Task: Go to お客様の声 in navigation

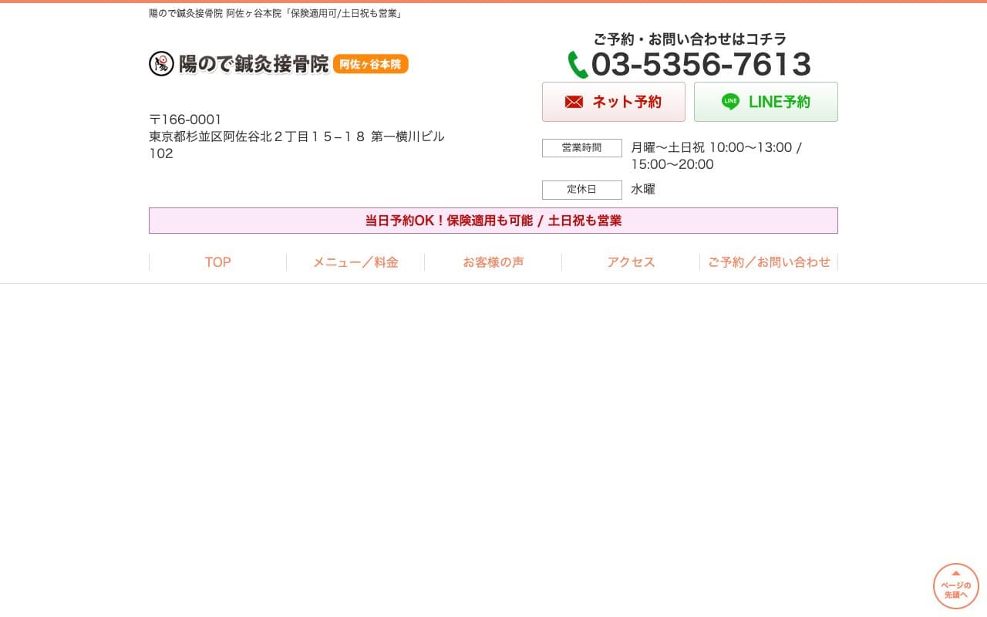Action: click(493, 262)
